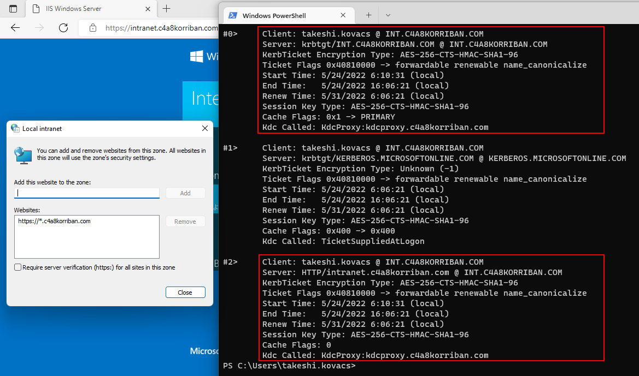Select https://*.c4a8korriban.com in Websites list
This screenshot has width=639, height=376.
click(54, 221)
